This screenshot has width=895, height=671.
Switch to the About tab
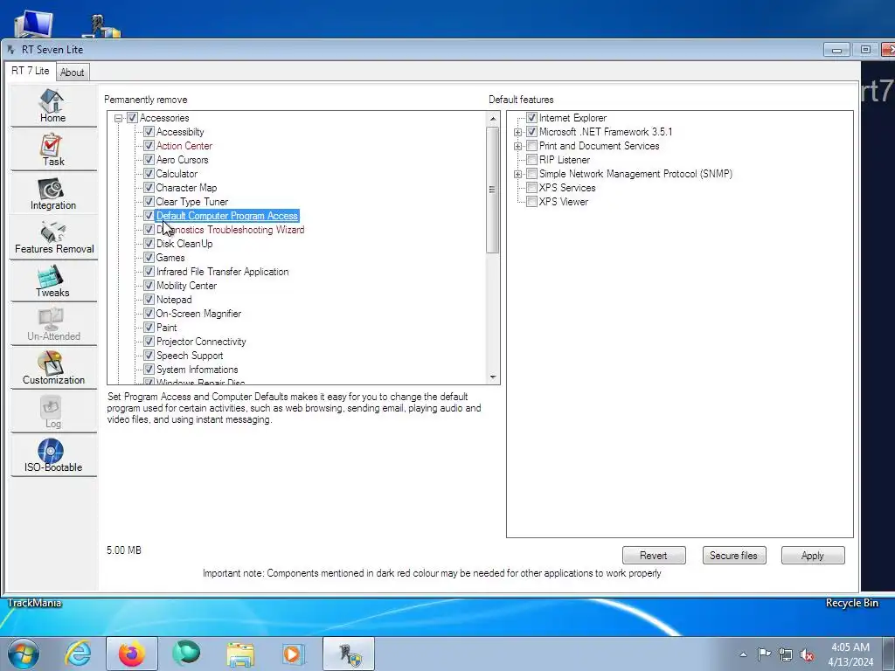72,73
